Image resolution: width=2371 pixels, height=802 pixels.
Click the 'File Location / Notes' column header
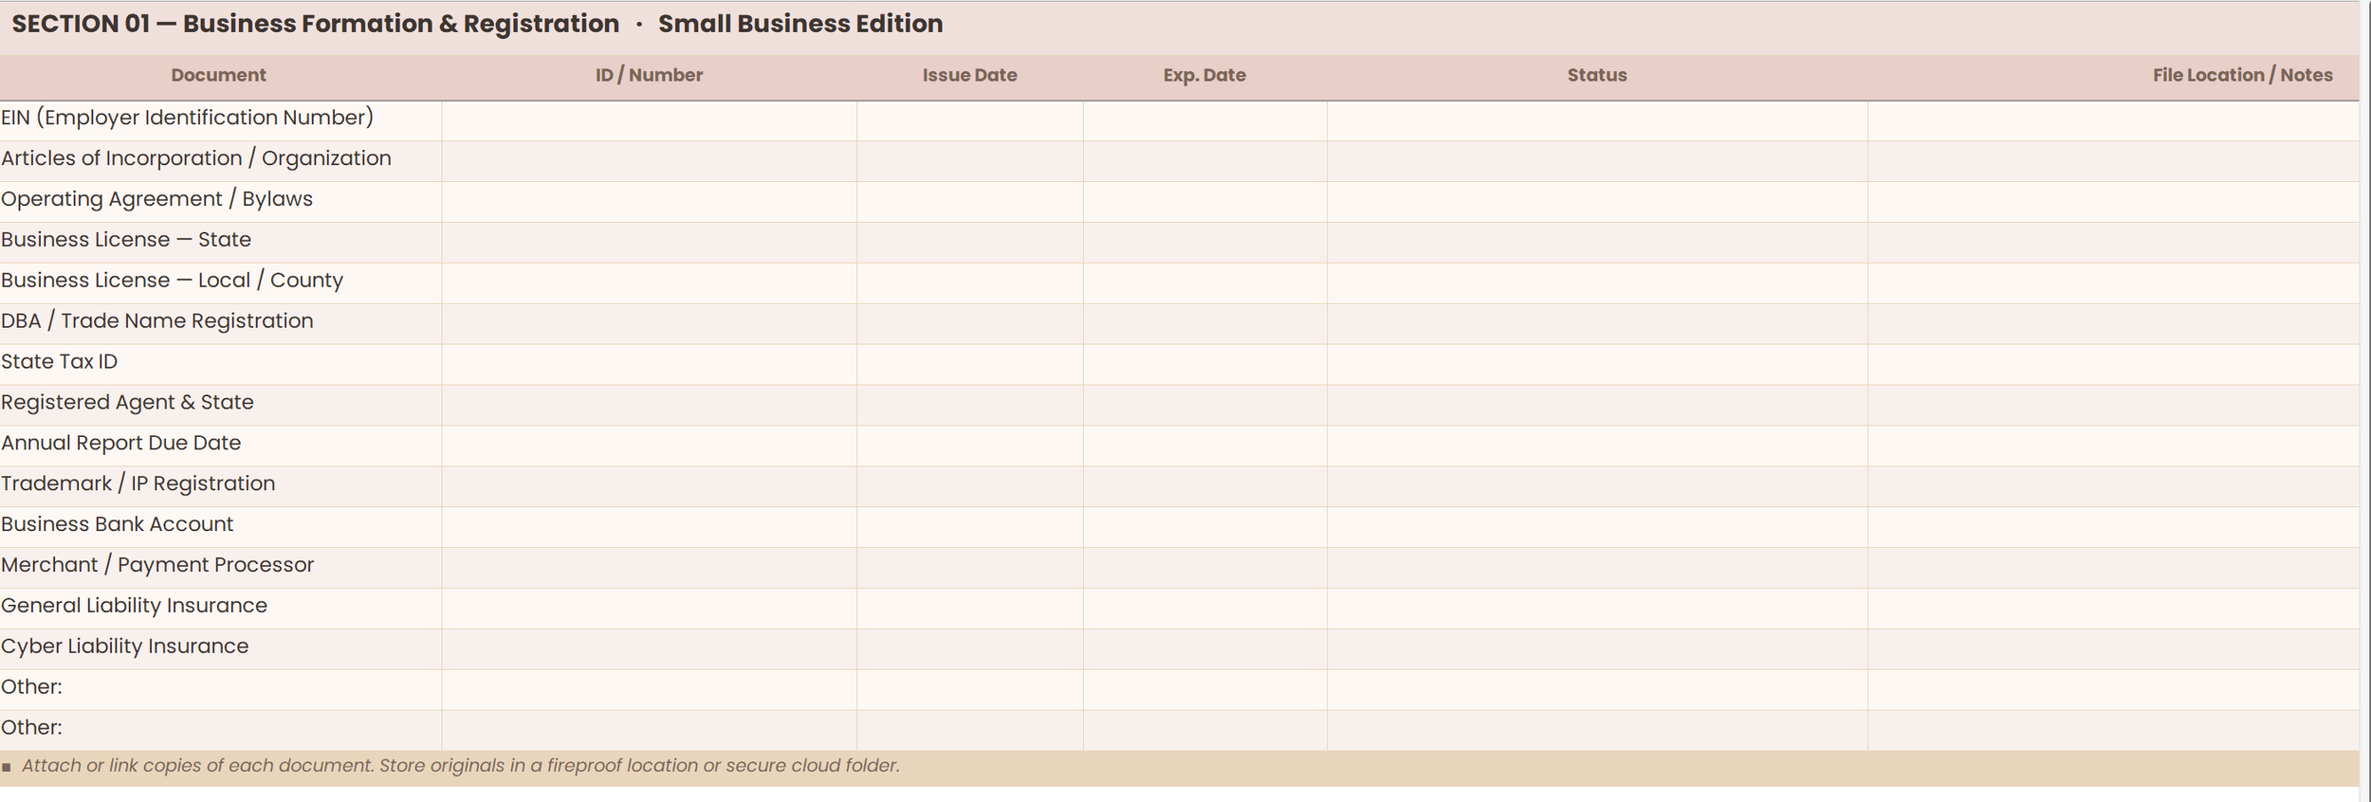pos(2242,75)
